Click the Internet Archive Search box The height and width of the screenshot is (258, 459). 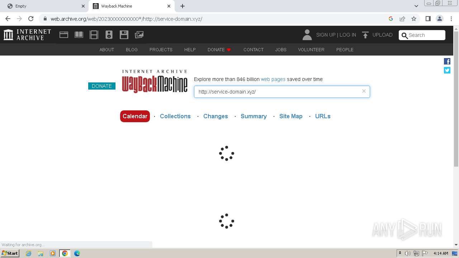pyautogui.click(x=422, y=35)
